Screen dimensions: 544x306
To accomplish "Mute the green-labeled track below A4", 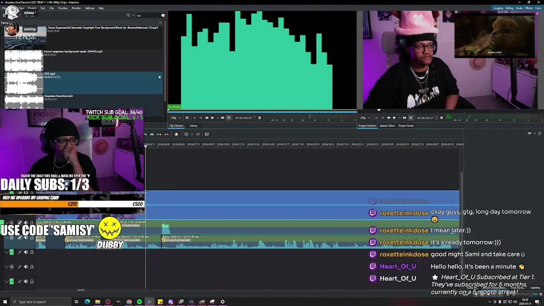I will (x=25, y=281).
